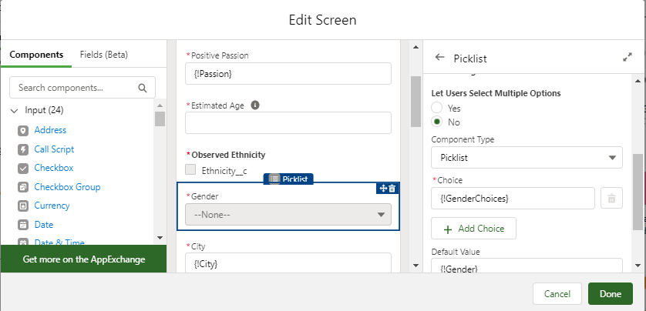Open the Gender picklist dropdown
This screenshot has width=646, height=311.
[x=288, y=215]
